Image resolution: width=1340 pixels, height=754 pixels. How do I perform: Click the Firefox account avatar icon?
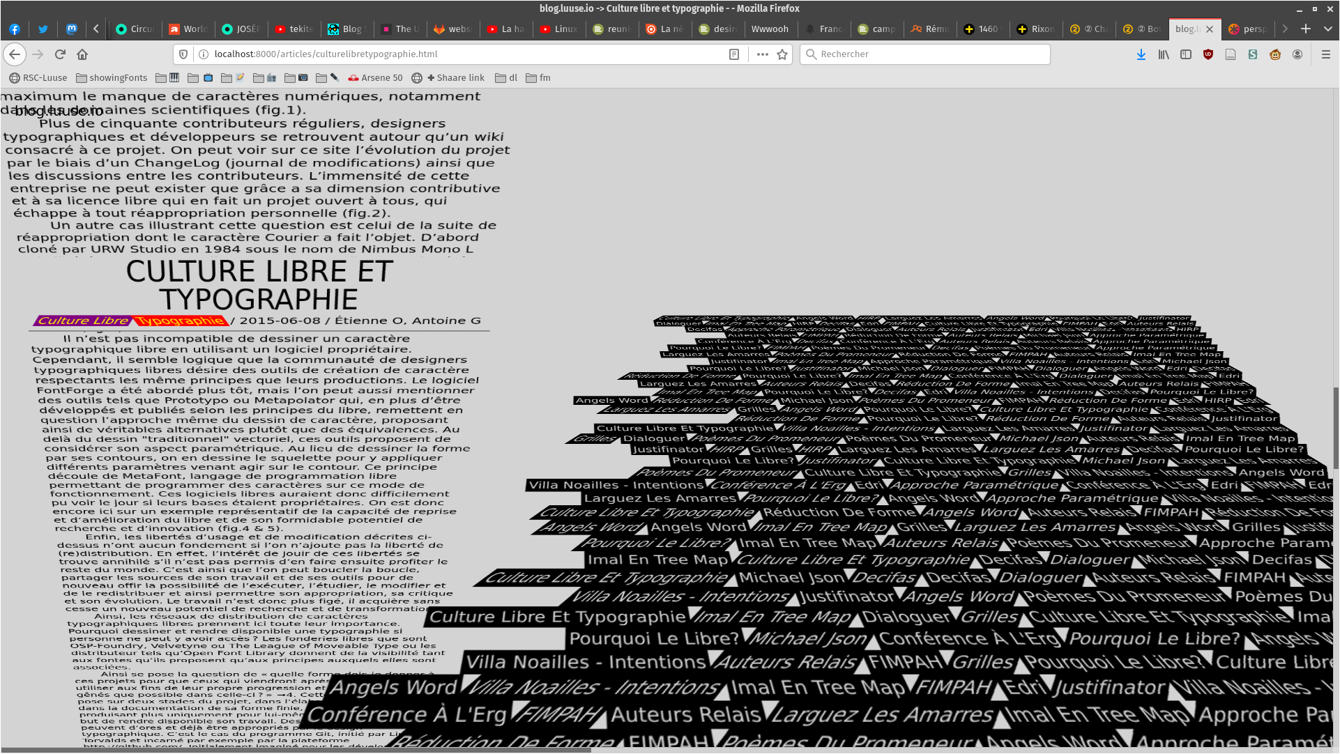(1297, 54)
